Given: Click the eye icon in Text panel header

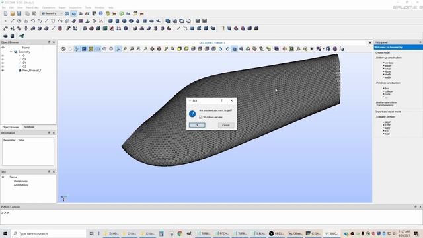Looking at the screenshot, I should click(3, 177).
